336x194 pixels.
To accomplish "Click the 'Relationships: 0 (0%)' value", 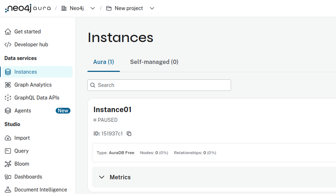I will point(195,153).
